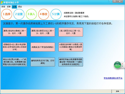Click 新生分班(男女均衡) button
The image size is (125, 94).
coord(15,62)
